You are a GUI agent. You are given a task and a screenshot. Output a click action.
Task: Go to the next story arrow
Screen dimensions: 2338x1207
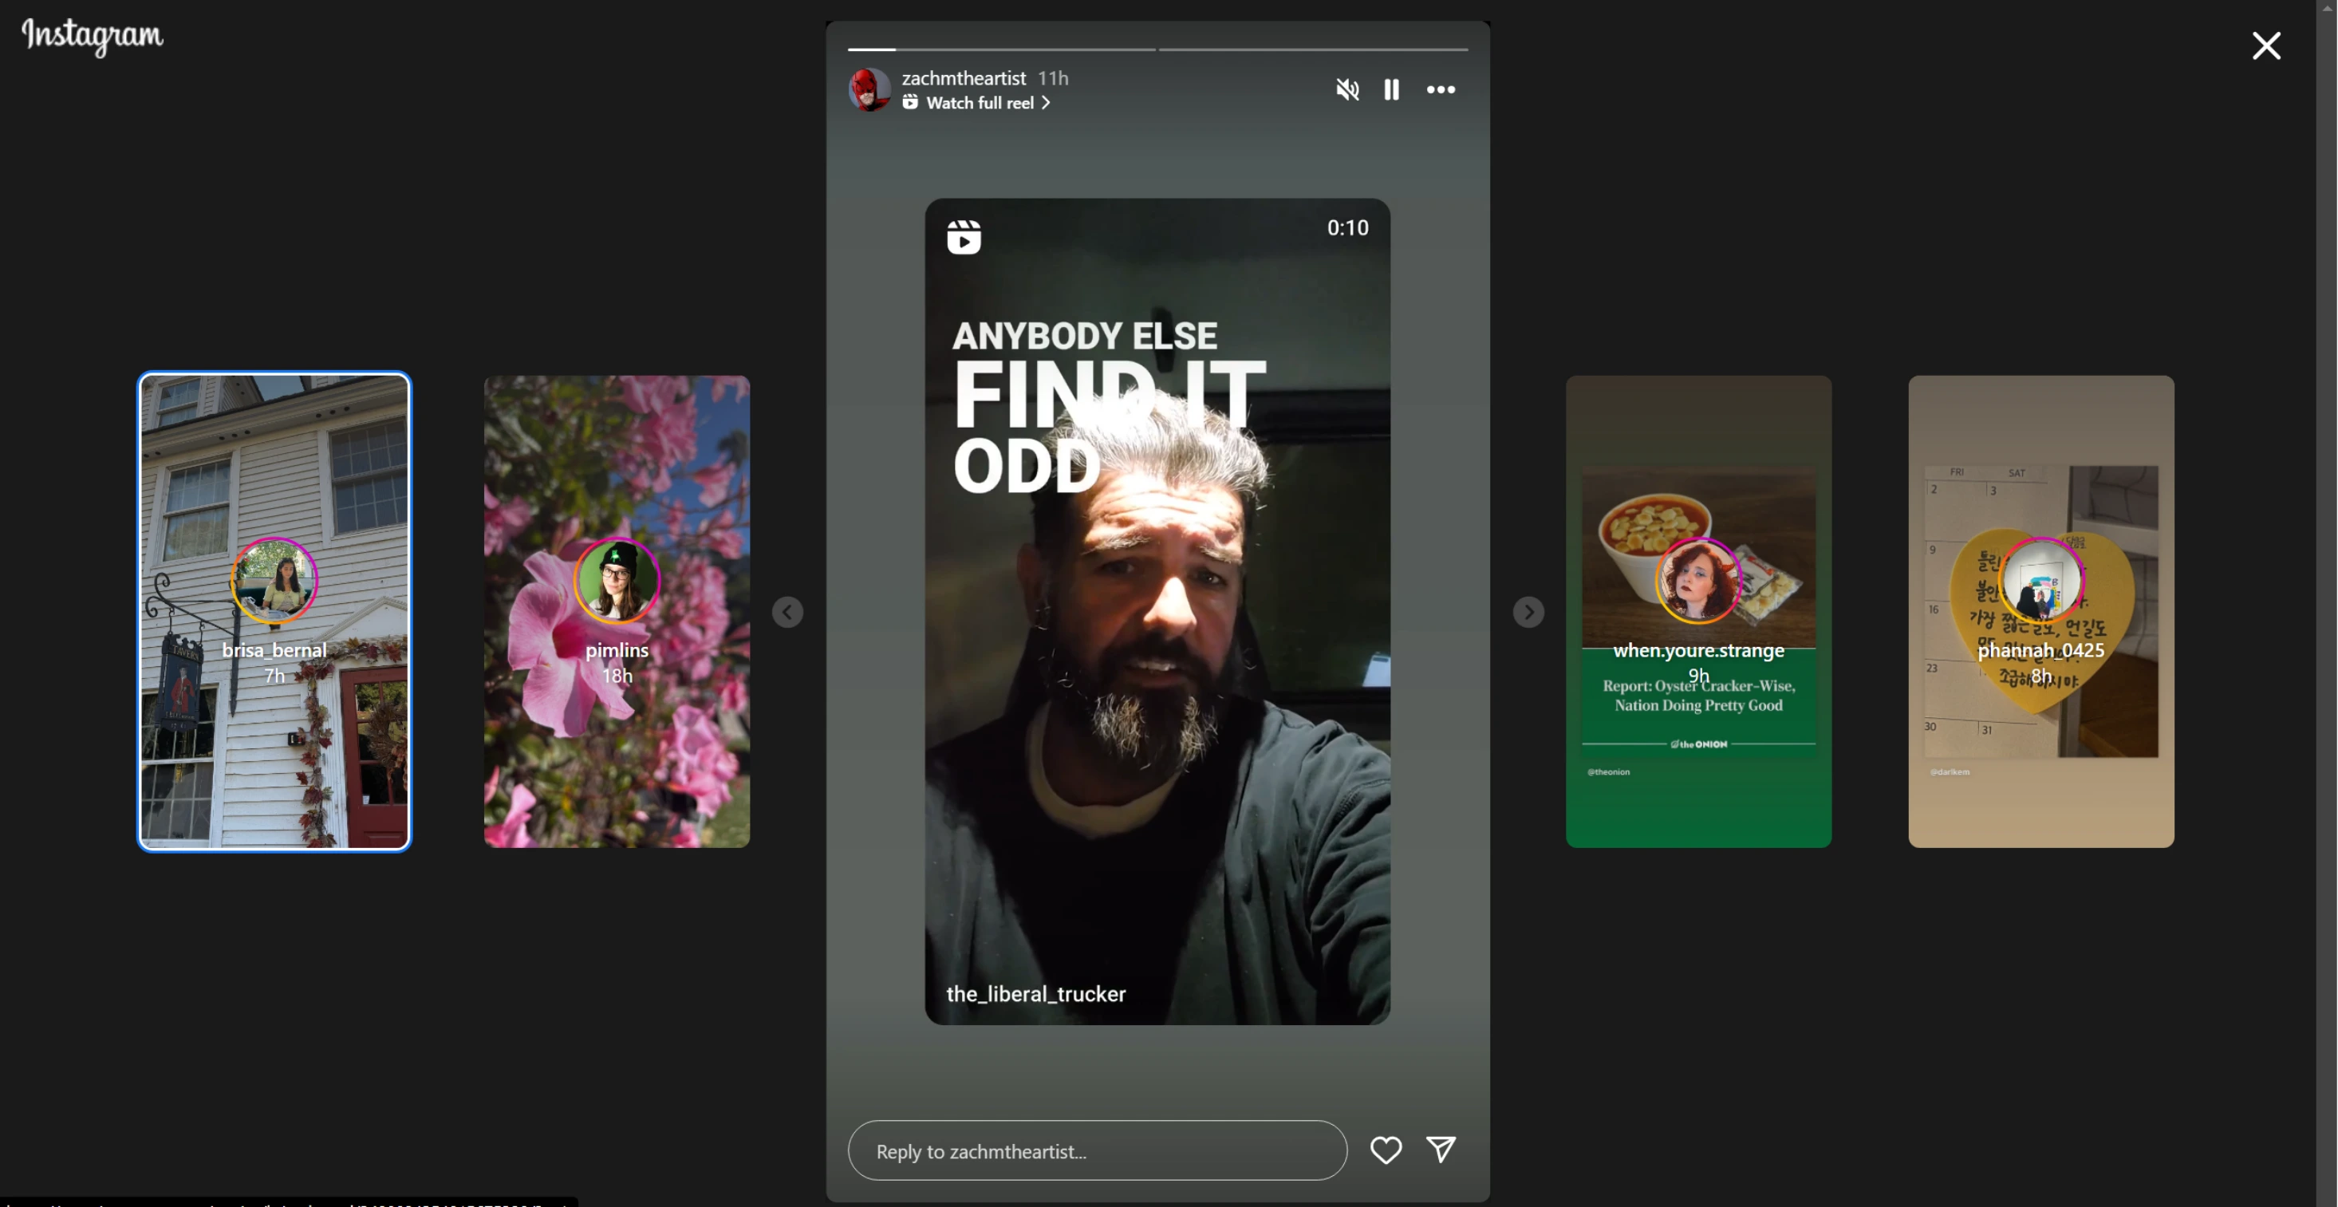coord(1528,612)
